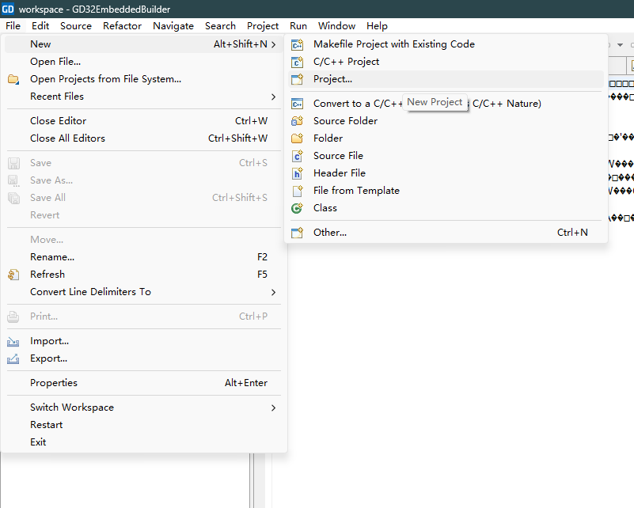The image size is (634, 508).
Task: Select Project... from the New submenu
Action: [x=332, y=79]
